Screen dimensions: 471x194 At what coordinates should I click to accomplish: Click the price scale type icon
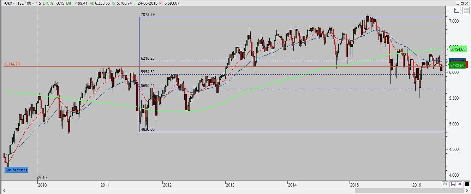point(457,10)
